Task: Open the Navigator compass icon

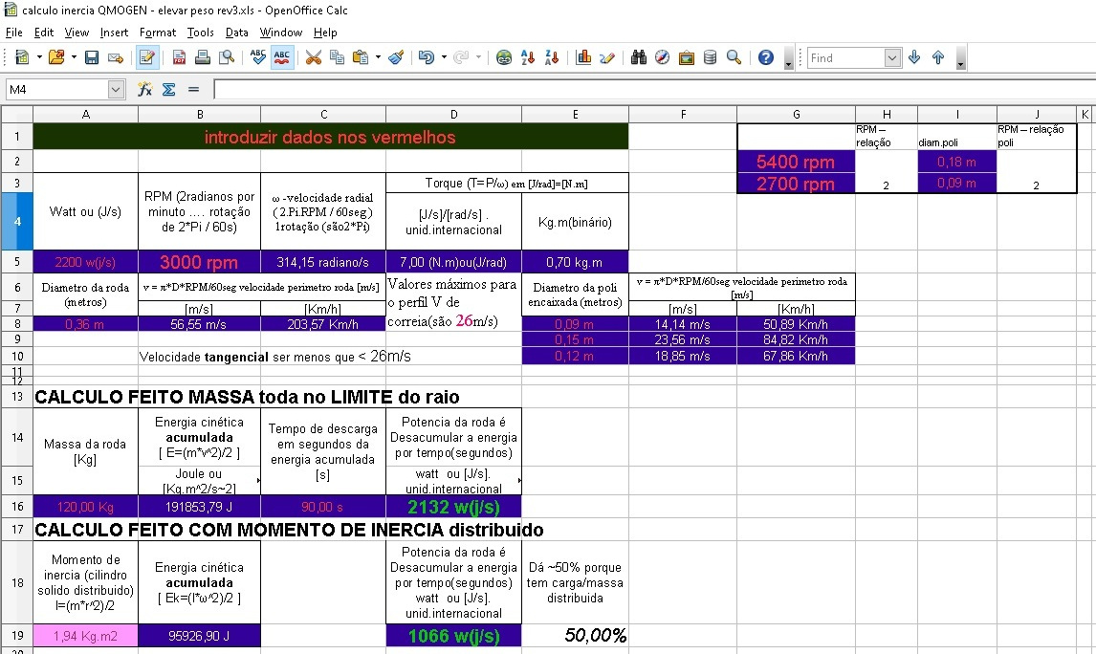Action: pos(663,57)
